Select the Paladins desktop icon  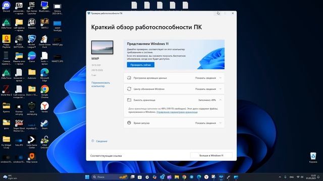32,24
